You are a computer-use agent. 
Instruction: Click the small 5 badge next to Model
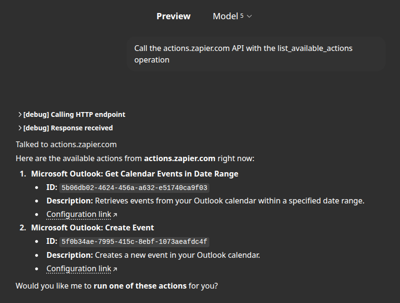(242, 14)
